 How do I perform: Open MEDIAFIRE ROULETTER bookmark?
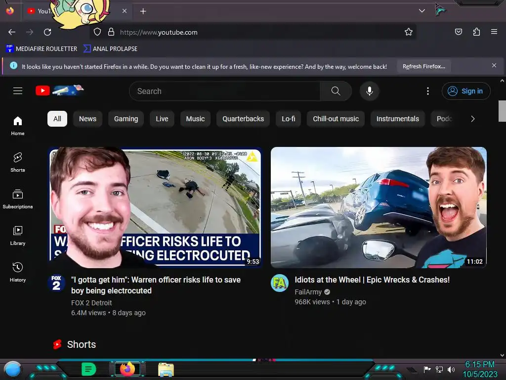(42, 49)
